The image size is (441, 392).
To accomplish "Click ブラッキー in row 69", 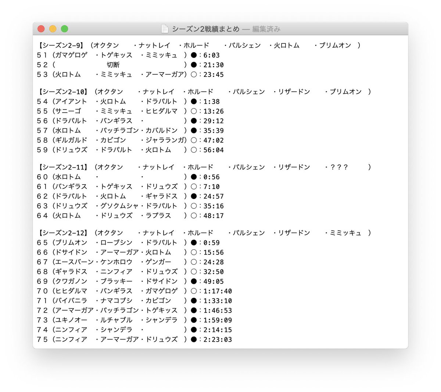I will tap(116, 281).
